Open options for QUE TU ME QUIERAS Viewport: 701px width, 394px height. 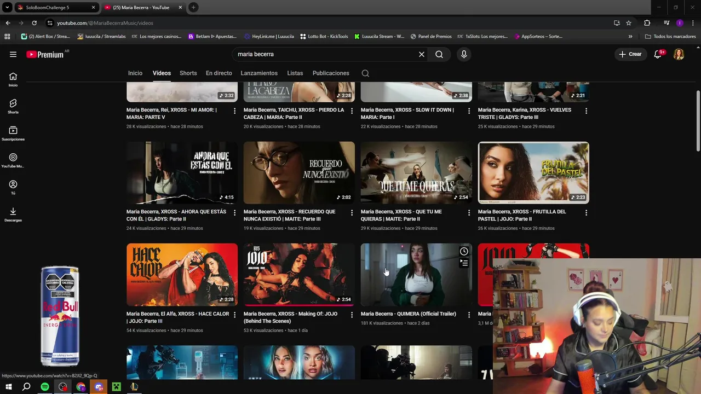pos(469,212)
